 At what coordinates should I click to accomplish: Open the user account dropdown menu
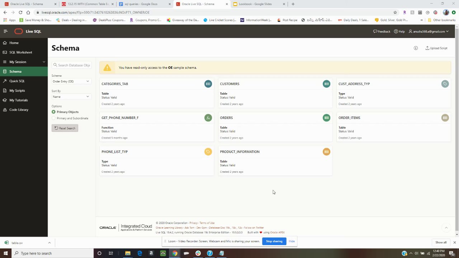pos(429,32)
